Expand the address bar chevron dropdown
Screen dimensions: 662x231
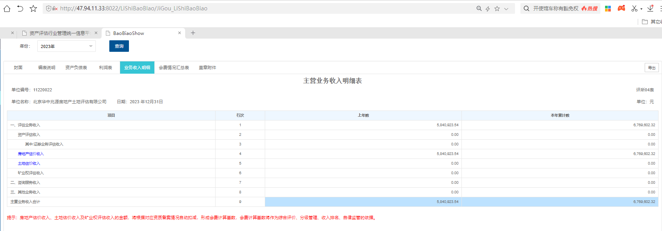pos(506,8)
